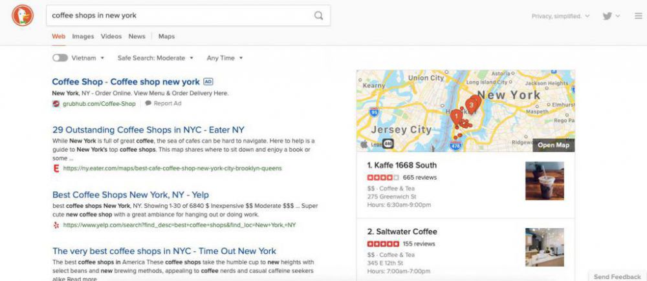Expand the Vietnam region dropdown

tap(88, 58)
